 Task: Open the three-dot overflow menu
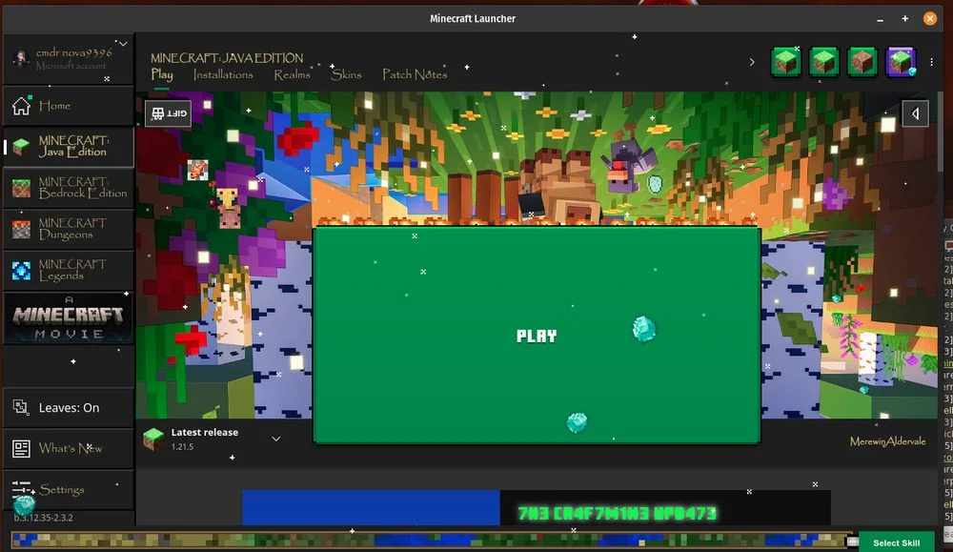pos(931,62)
